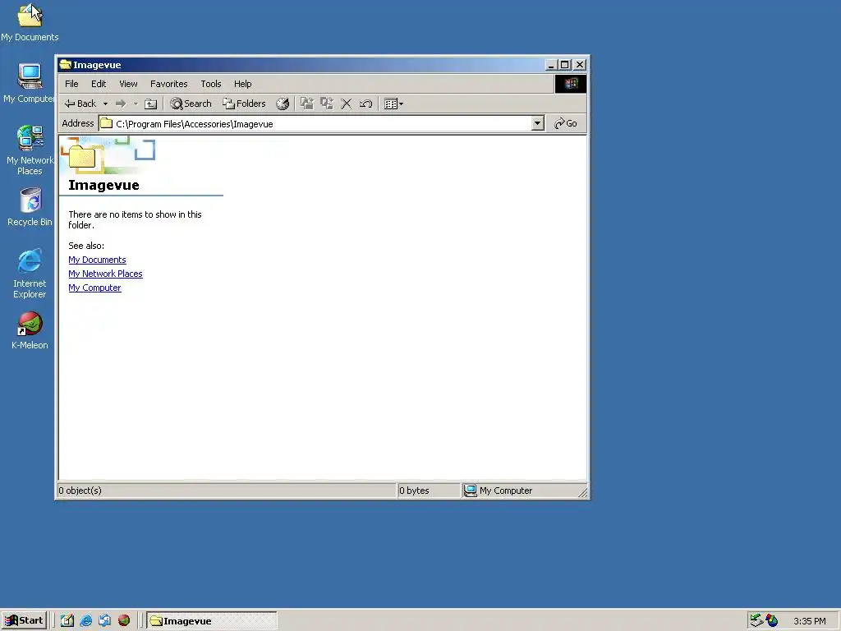Click the 0 bytes status text

click(x=414, y=491)
